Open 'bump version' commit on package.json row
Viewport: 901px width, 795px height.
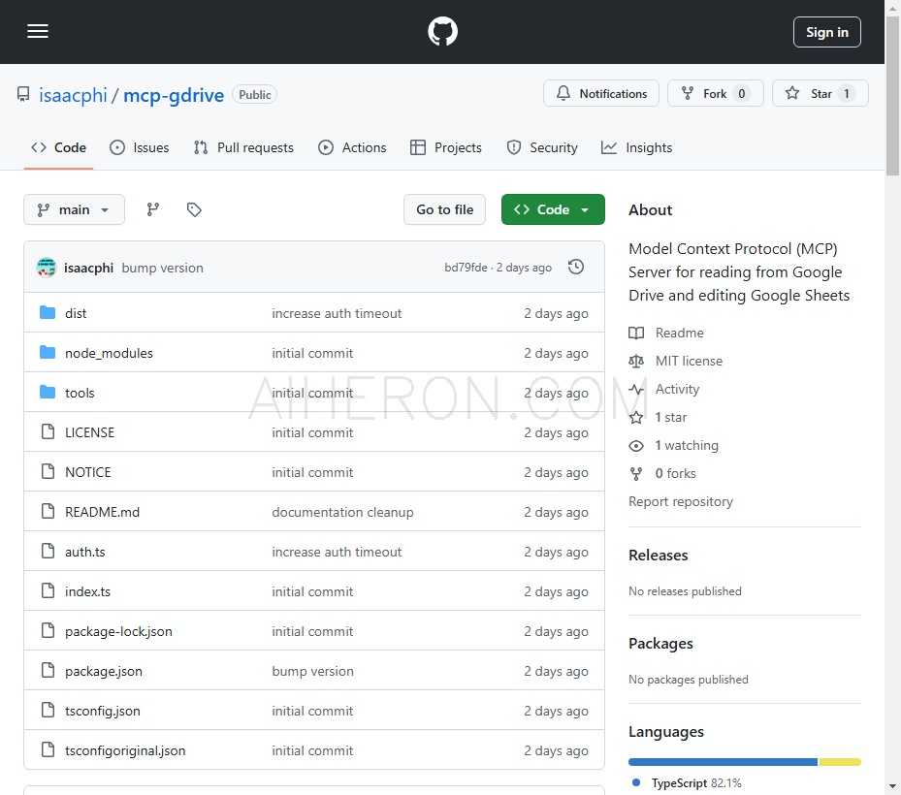312,670
